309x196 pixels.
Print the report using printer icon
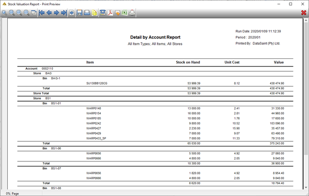87,13
